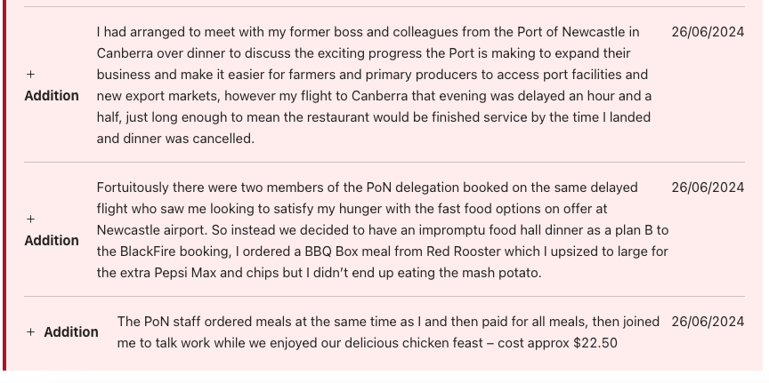This screenshot has height=383, width=769.
Task: Click the paragraph starting 'I had arranged to meet'
Action: click(374, 85)
